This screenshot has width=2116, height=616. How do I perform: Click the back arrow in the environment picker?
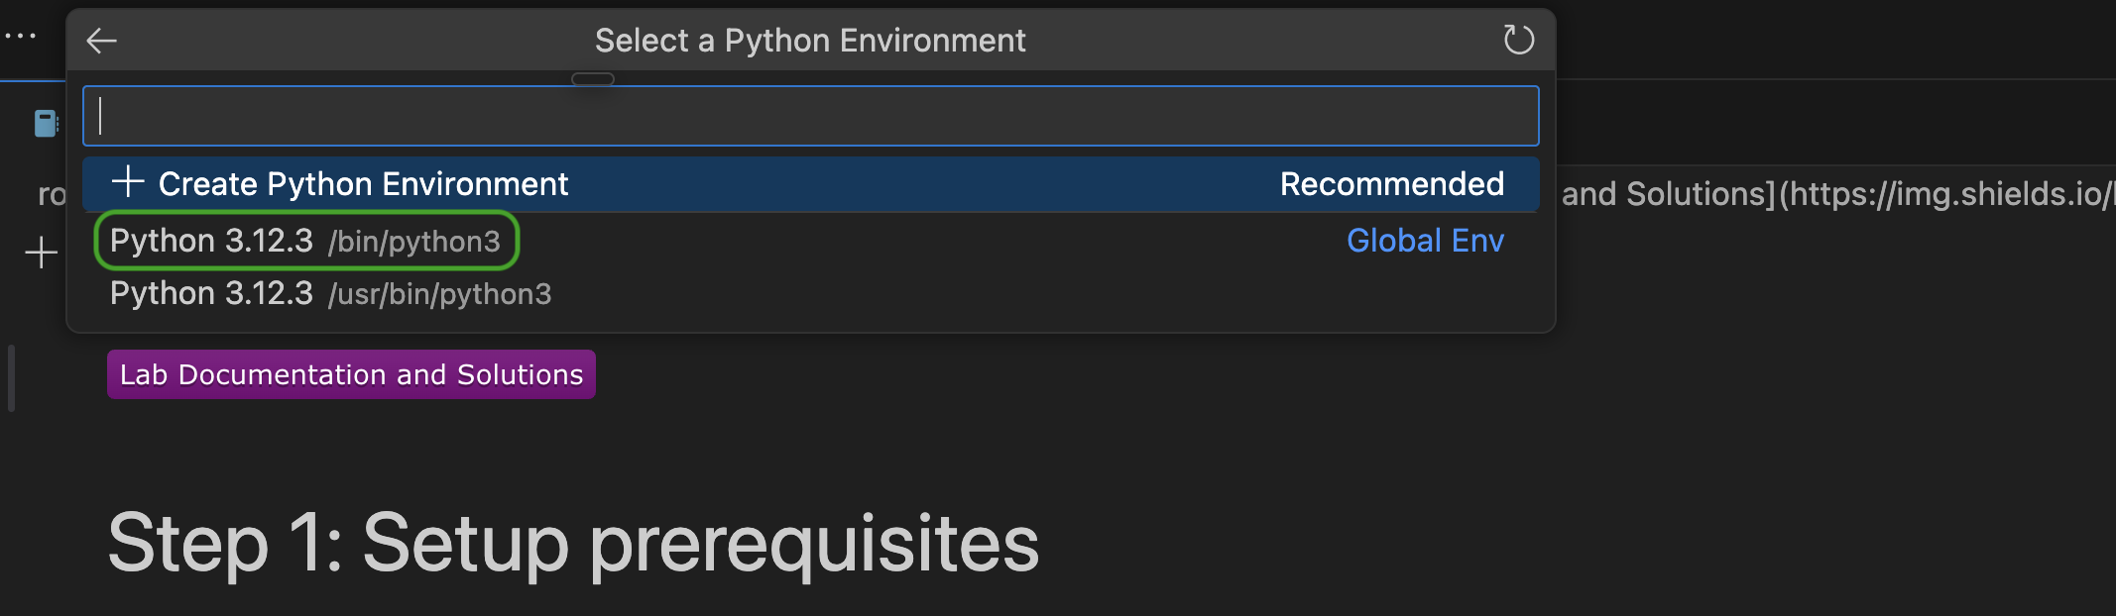click(102, 41)
